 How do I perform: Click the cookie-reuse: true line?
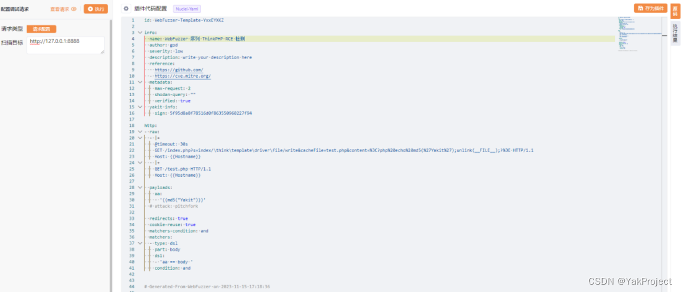pos(172,225)
